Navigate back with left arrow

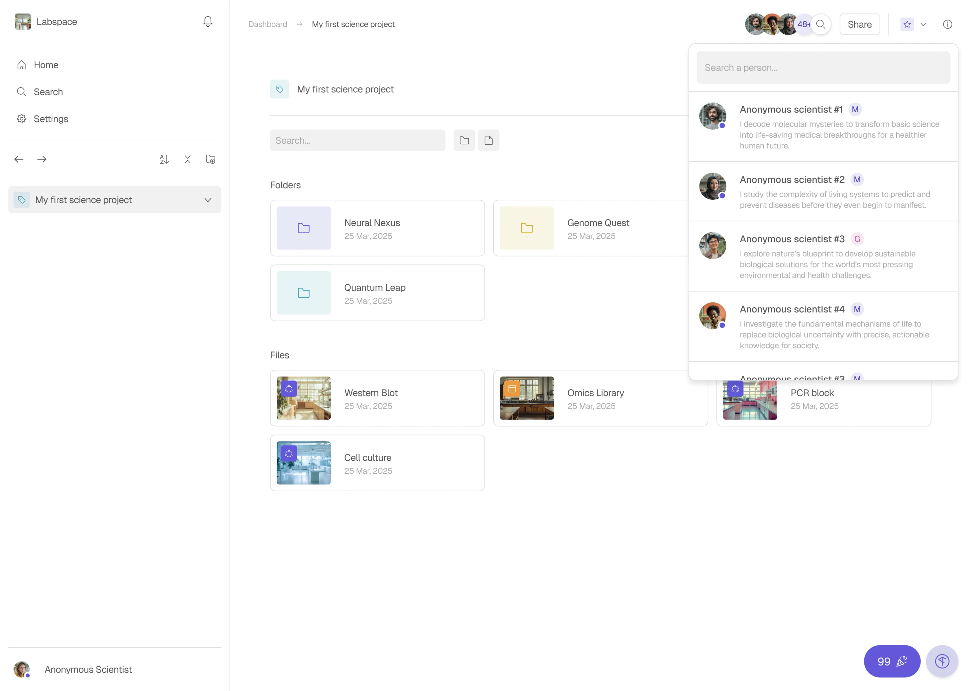[x=19, y=159]
